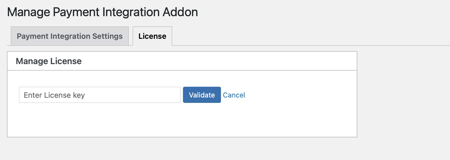Cancel the license entry

pyautogui.click(x=234, y=95)
